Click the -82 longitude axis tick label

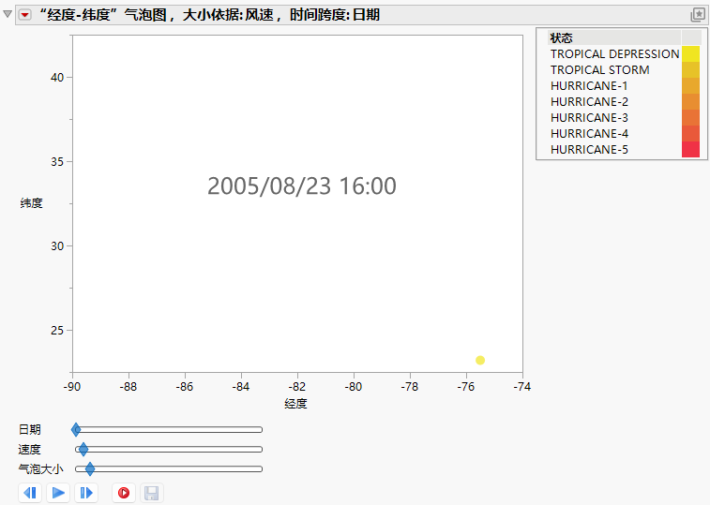[x=297, y=387]
